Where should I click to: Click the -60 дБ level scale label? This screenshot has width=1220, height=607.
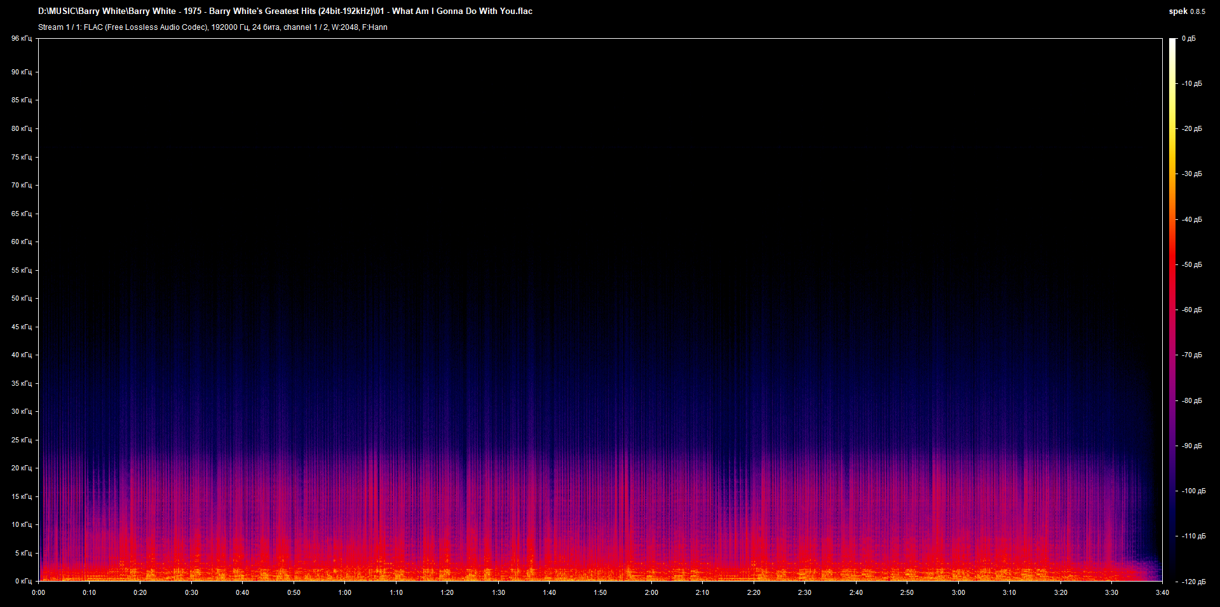click(x=1191, y=310)
